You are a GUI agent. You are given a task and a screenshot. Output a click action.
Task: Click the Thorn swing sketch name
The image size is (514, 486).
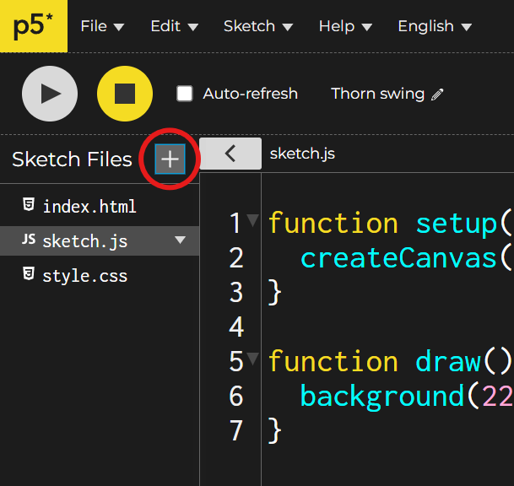pos(377,94)
